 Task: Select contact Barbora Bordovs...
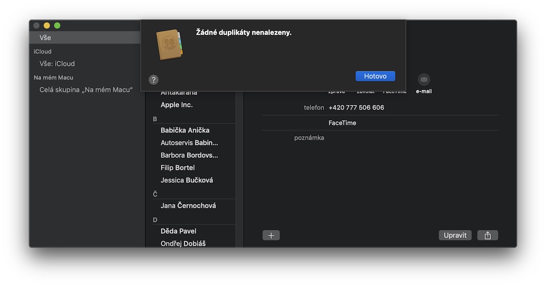(189, 155)
